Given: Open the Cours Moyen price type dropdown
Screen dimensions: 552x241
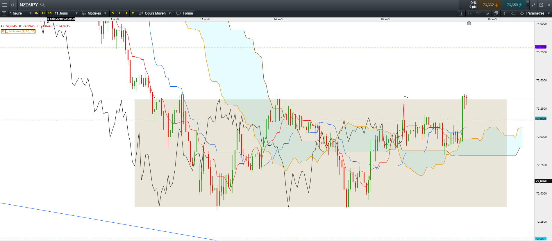Looking at the screenshot, I should tap(155, 13).
